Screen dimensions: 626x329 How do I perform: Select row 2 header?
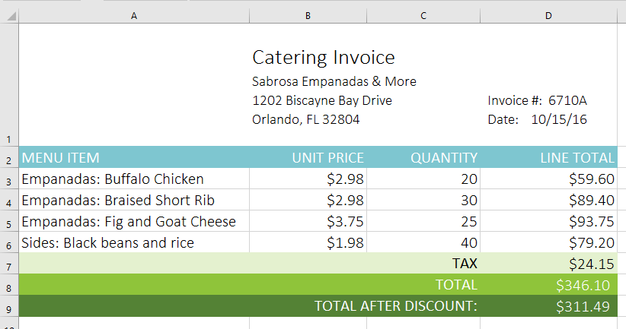[x=9, y=159]
